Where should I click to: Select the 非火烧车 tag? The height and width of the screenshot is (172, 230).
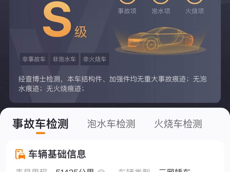[x=95, y=59]
